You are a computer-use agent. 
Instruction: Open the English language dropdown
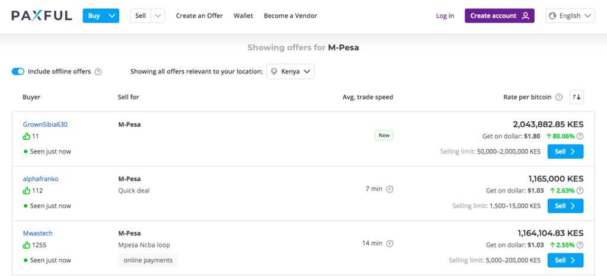[x=570, y=16]
